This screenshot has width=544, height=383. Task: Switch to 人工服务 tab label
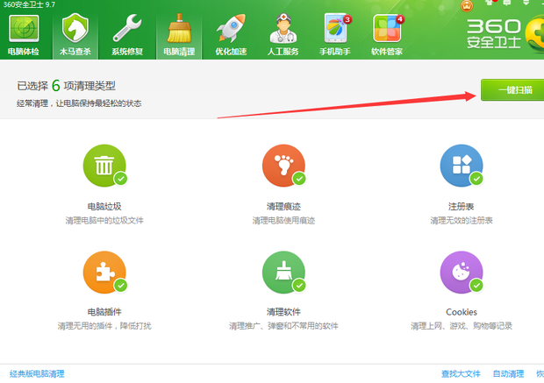tap(283, 52)
